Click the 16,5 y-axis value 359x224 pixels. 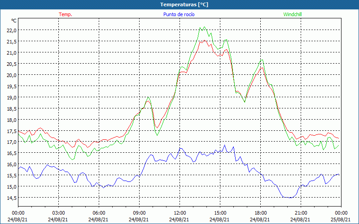click(x=12, y=153)
